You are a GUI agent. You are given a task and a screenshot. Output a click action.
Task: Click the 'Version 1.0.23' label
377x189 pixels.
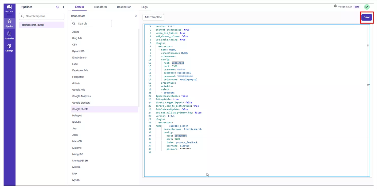(345, 7)
